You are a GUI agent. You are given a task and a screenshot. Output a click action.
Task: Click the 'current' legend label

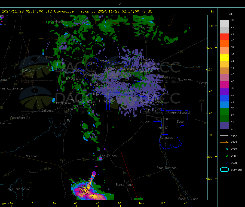[237, 170]
